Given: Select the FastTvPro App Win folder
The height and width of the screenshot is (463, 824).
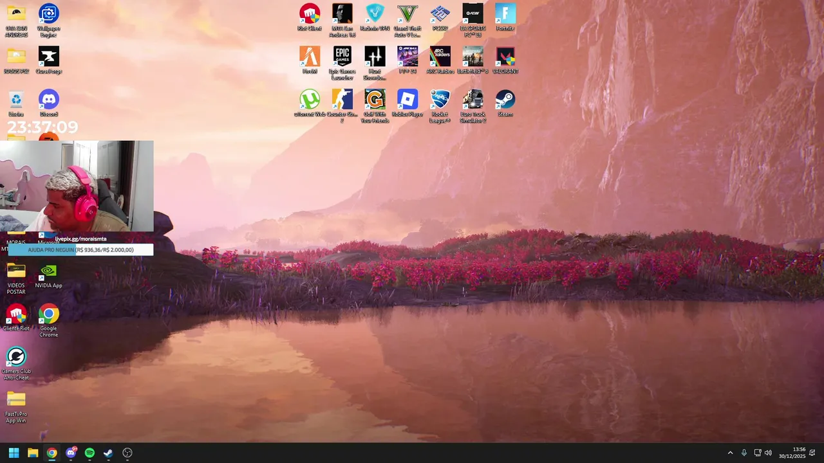Looking at the screenshot, I should pyautogui.click(x=16, y=407).
